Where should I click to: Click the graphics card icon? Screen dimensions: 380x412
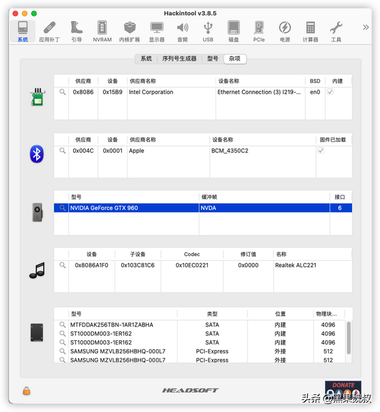pyautogui.click(x=37, y=213)
